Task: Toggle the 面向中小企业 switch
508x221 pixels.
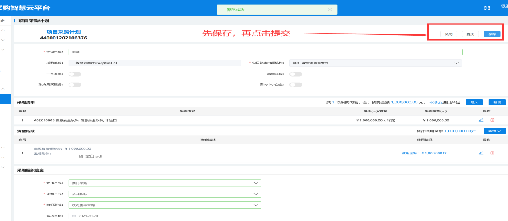Action: tap(295, 85)
